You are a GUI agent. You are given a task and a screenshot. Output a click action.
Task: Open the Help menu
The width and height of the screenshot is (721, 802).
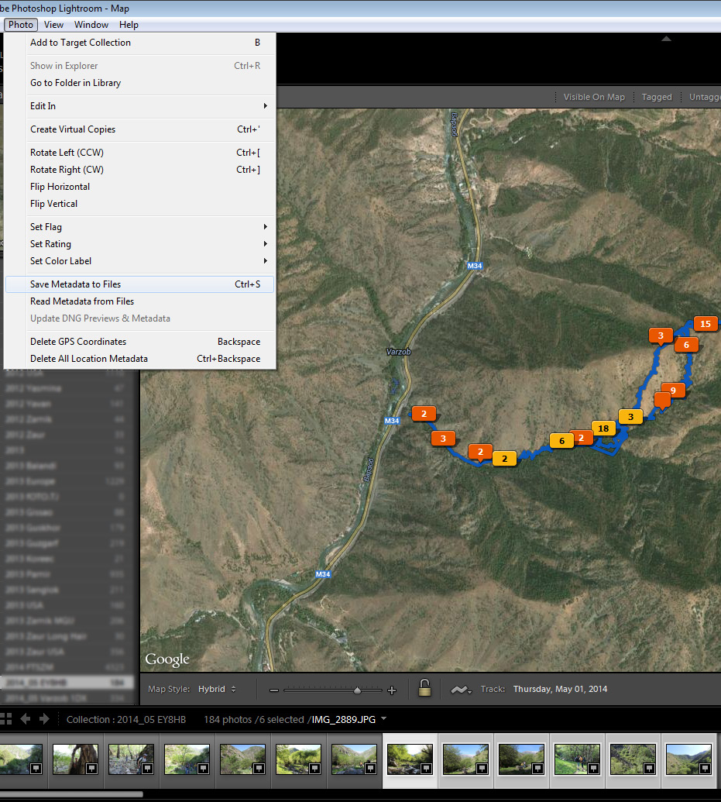coord(129,25)
